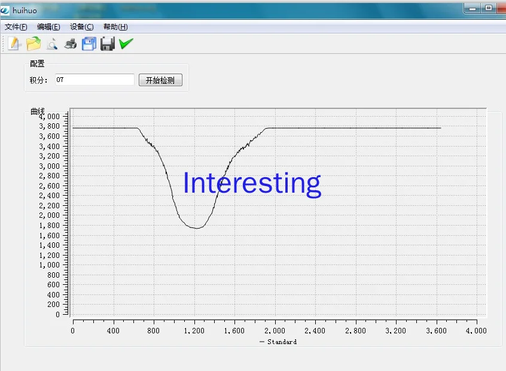
Task: Click the lowest point of the curve dip
Action: [196, 227]
